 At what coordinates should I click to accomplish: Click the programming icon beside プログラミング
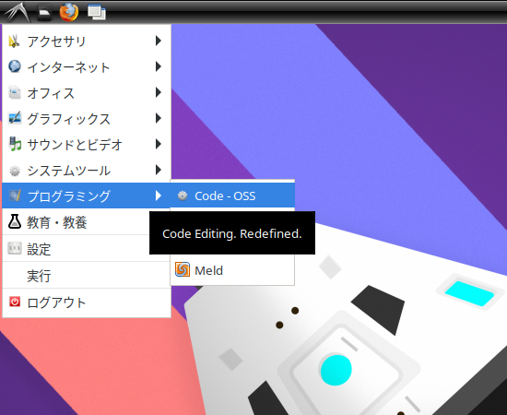[x=14, y=196]
